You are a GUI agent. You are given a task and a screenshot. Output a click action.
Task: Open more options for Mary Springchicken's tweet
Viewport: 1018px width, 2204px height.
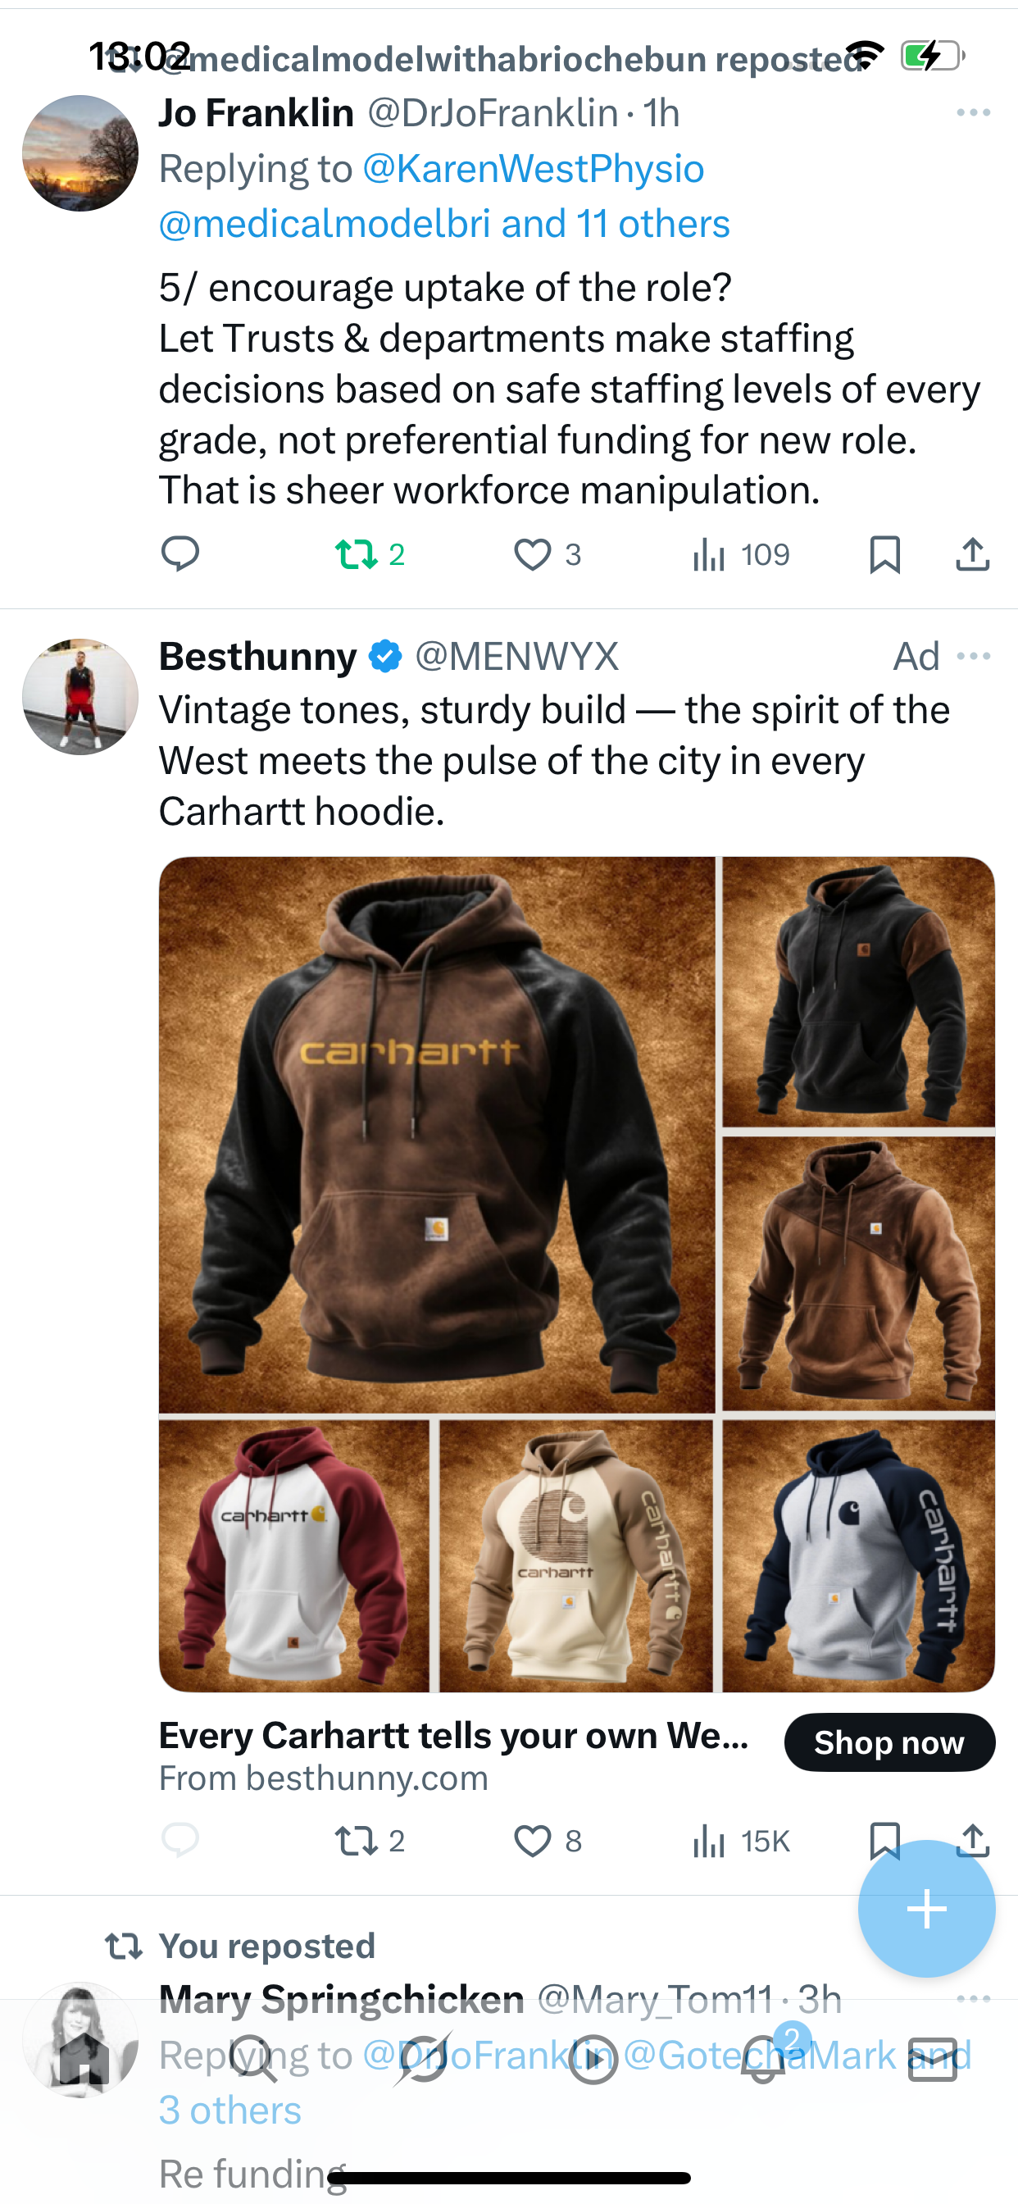pos(974,2000)
